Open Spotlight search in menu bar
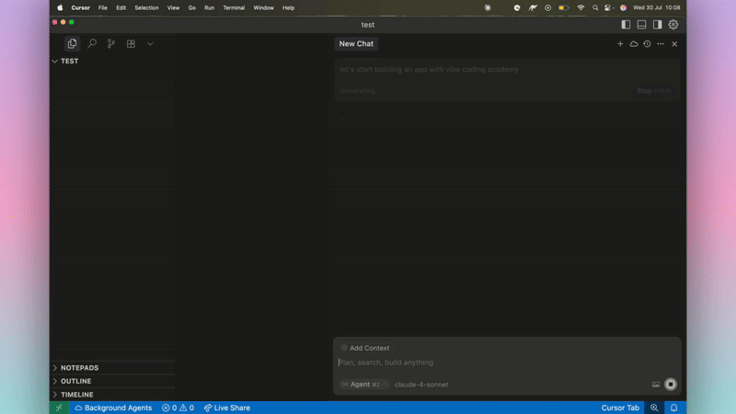The height and width of the screenshot is (414, 736). (595, 7)
